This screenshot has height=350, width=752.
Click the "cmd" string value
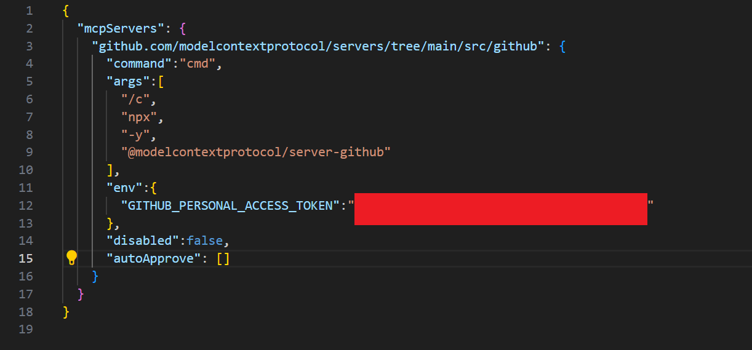[197, 64]
